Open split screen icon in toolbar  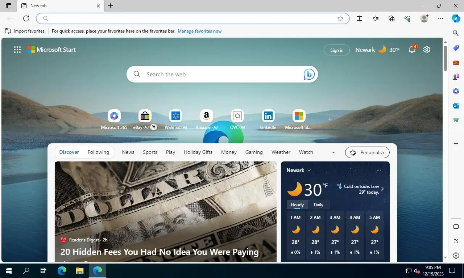(x=360, y=18)
